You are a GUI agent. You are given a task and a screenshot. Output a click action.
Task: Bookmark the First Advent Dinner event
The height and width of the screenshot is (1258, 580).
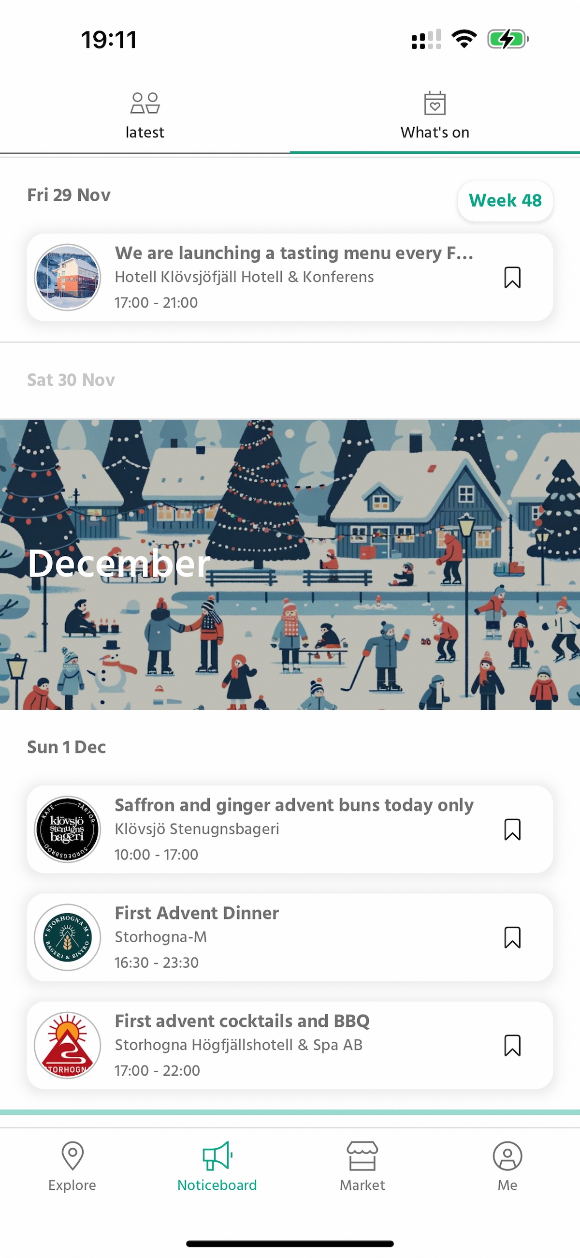pos(512,937)
